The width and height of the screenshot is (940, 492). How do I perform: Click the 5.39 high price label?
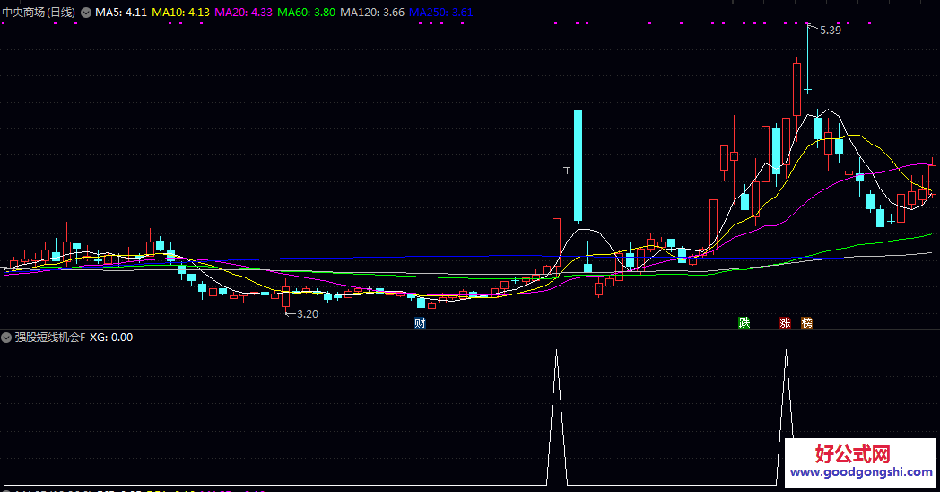coord(831,31)
